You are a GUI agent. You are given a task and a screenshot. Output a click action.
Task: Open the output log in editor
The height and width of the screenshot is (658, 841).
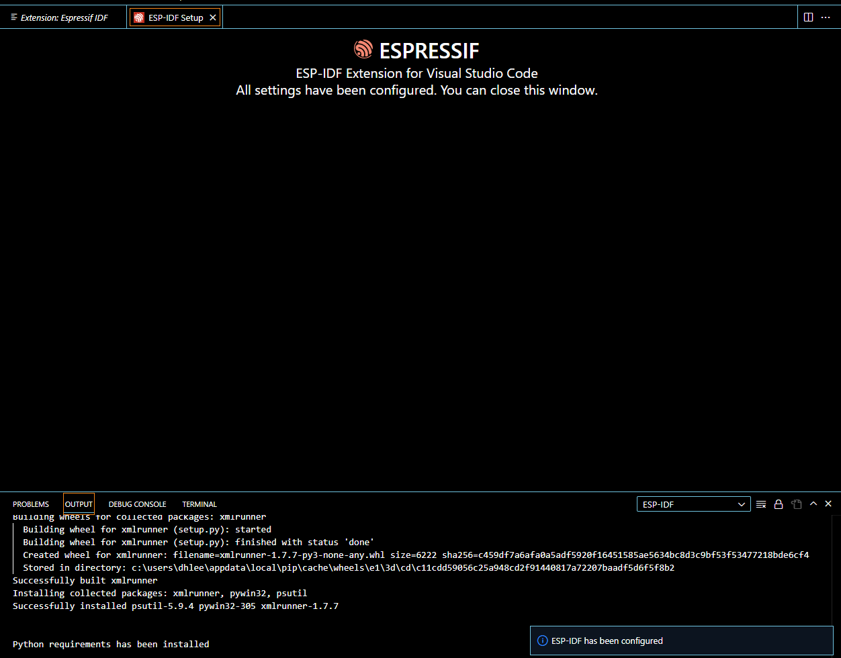[797, 504]
